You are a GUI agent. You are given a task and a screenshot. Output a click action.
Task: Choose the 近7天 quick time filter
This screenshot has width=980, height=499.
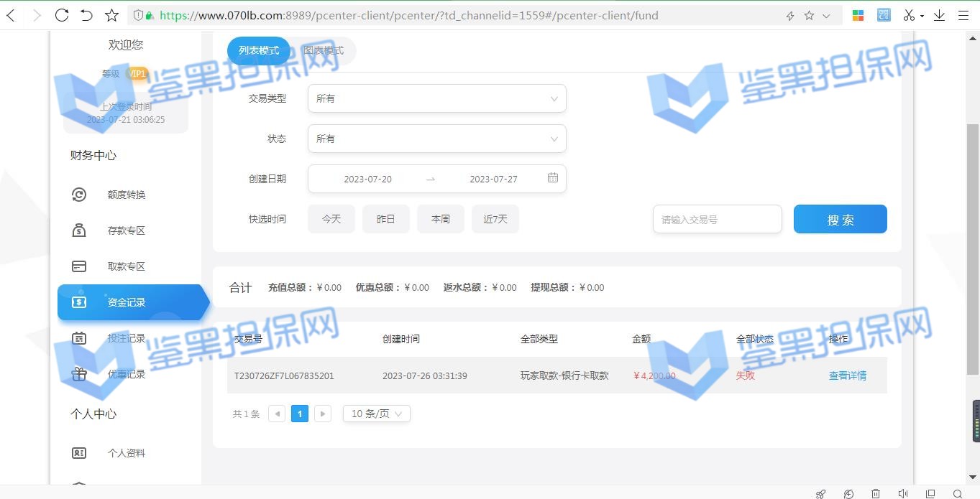(495, 219)
